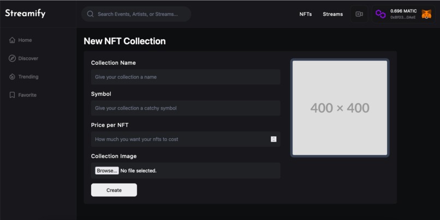Click the purple Polygon network icon
Viewport: 440px width, 220px height.
(380, 14)
